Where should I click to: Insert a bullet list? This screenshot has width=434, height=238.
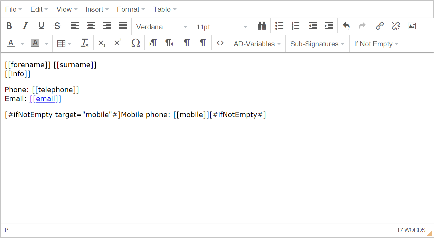(x=279, y=26)
